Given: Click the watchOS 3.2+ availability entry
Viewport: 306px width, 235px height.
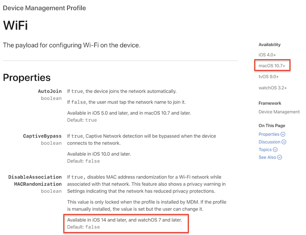Looking at the screenshot, I should (x=273, y=88).
